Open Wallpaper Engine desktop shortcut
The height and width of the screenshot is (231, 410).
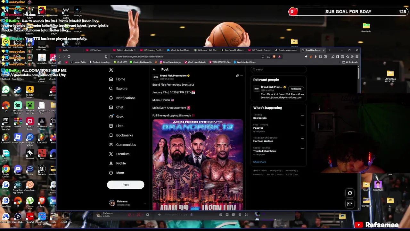pyautogui.click(x=30, y=139)
